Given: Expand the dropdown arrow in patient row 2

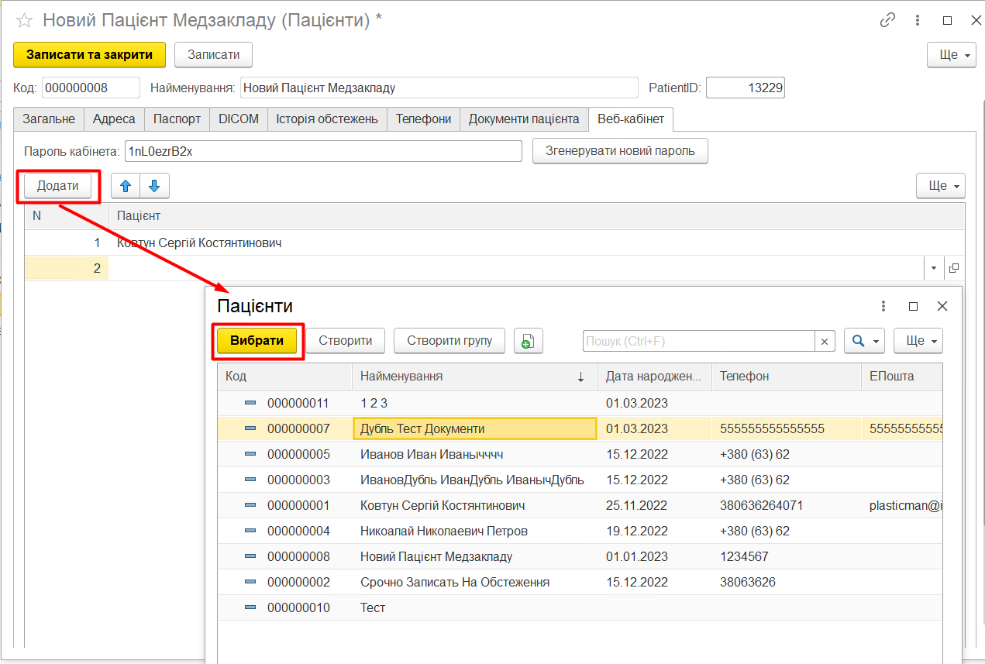Looking at the screenshot, I should click(x=933, y=268).
